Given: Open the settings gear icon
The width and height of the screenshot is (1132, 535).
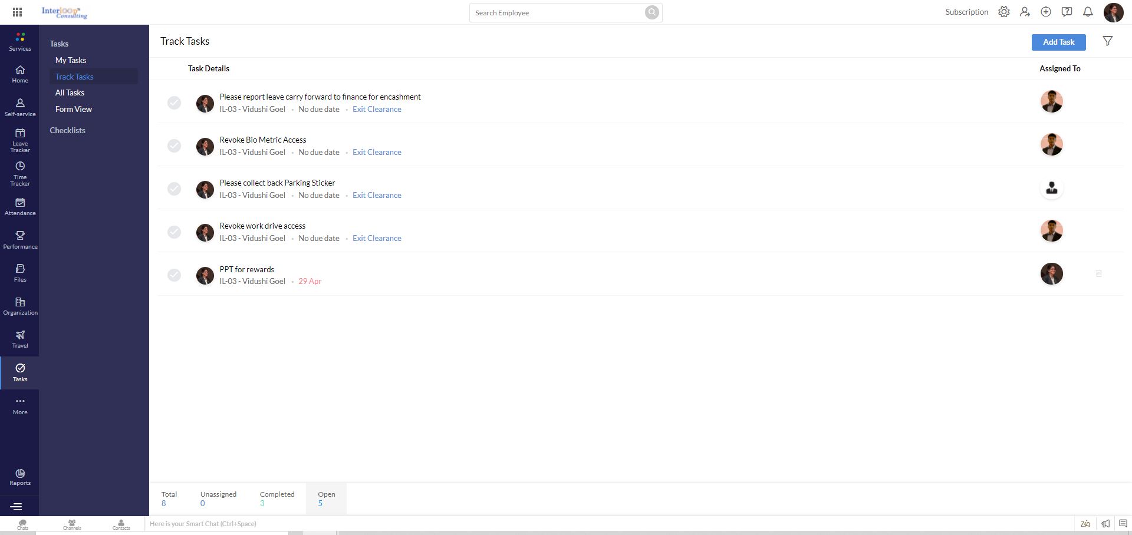Looking at the screenshot, I should (1003, 12).
